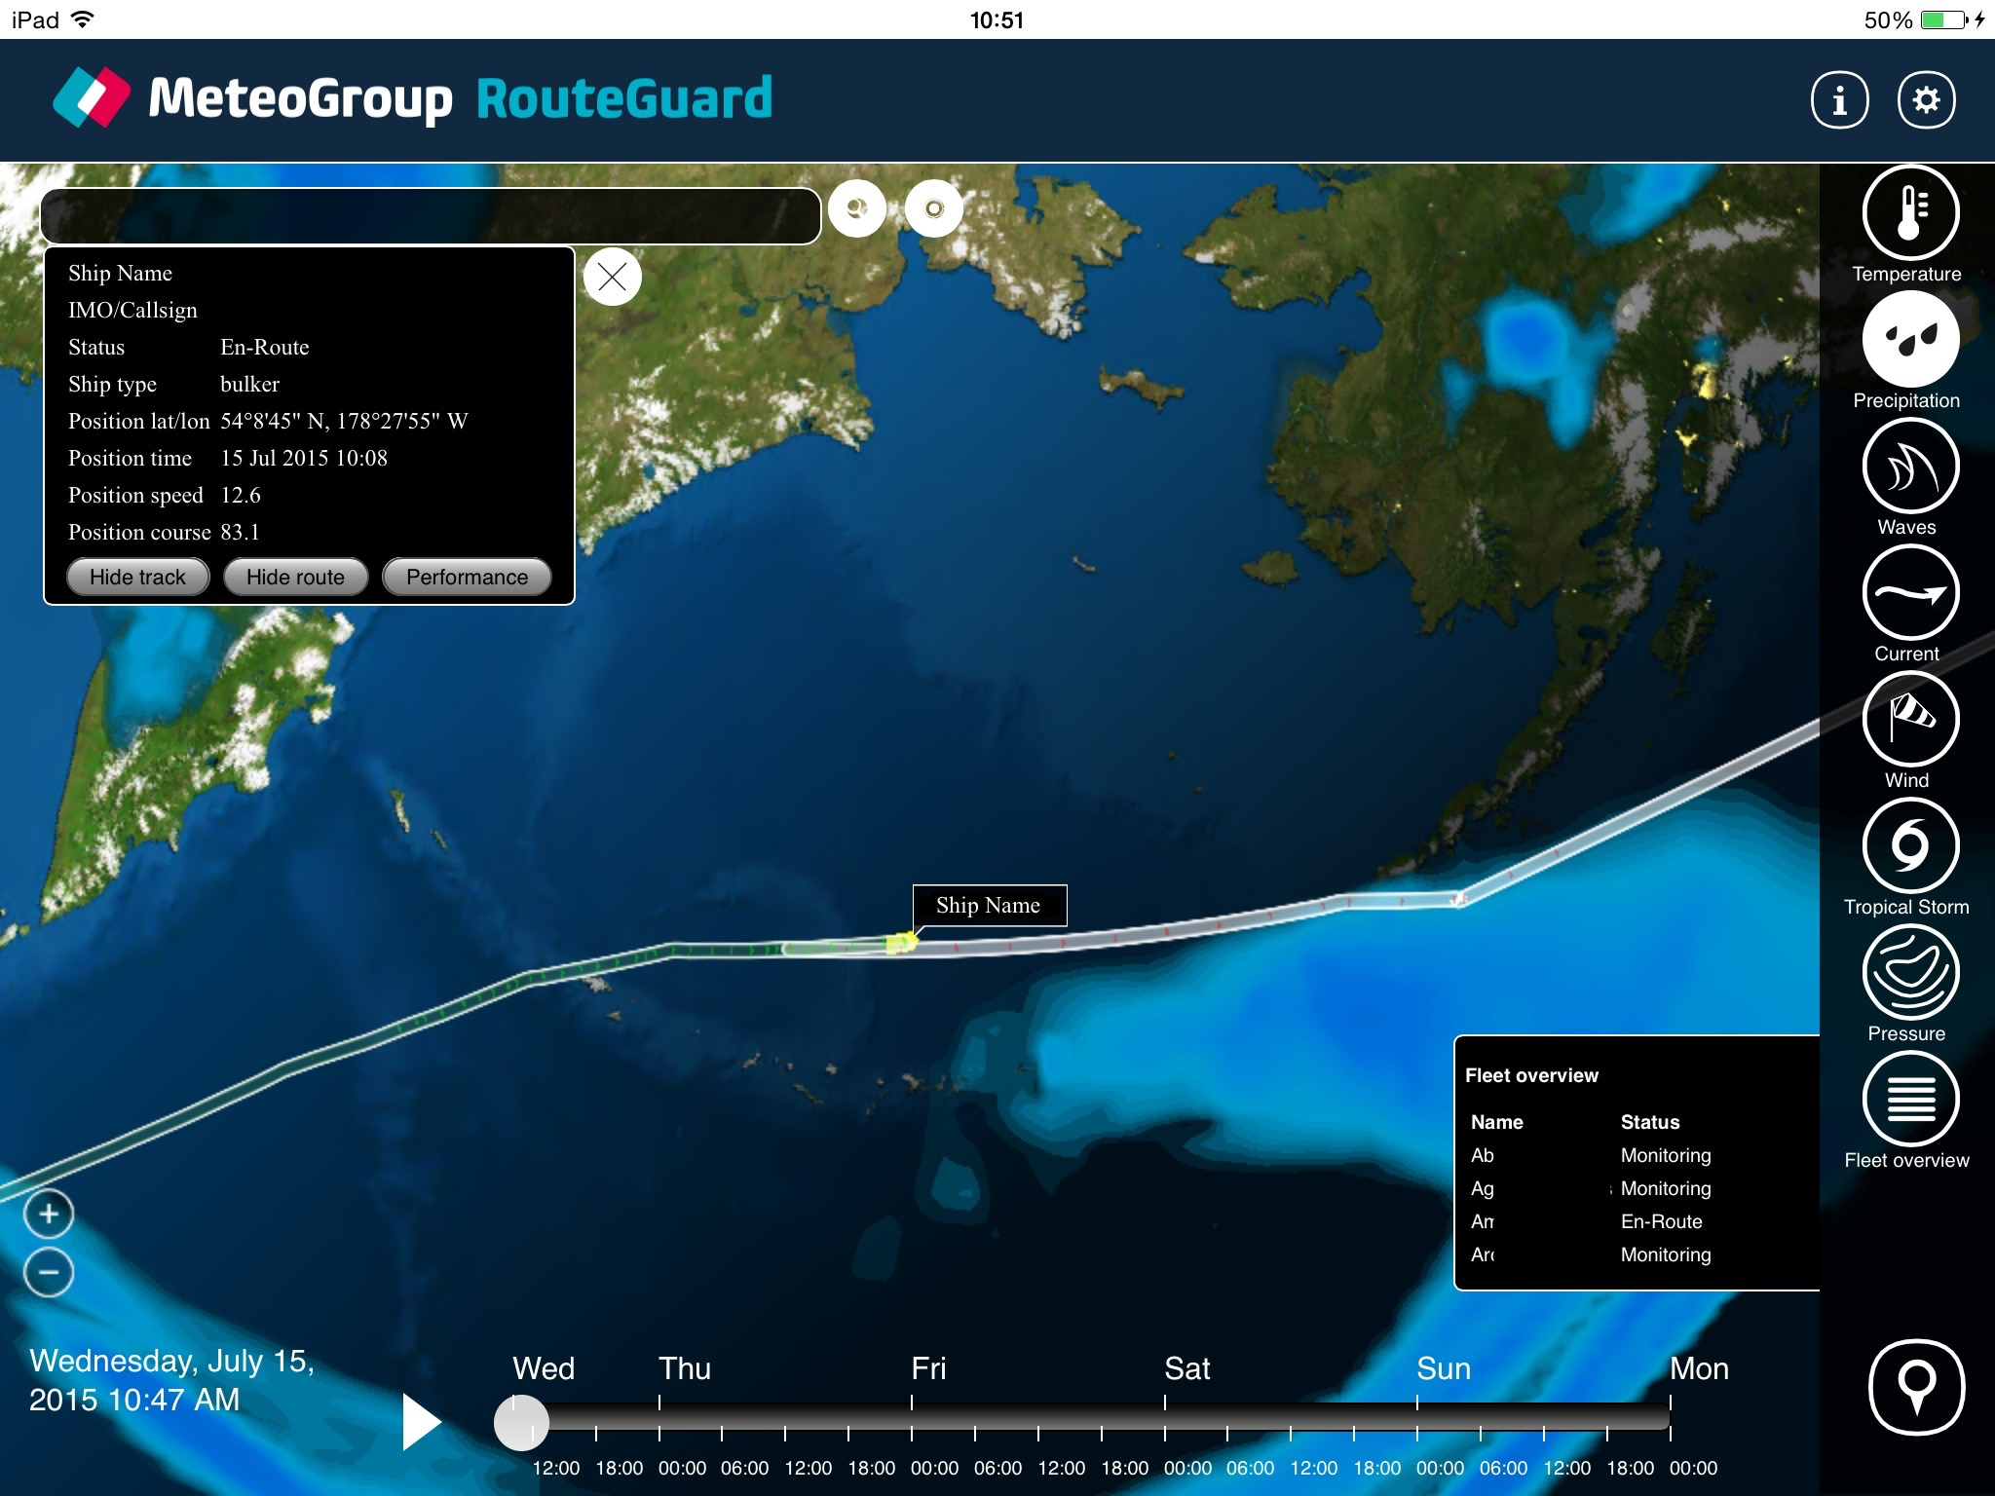Click the timeline slider handle

[x=521, y=1422]
